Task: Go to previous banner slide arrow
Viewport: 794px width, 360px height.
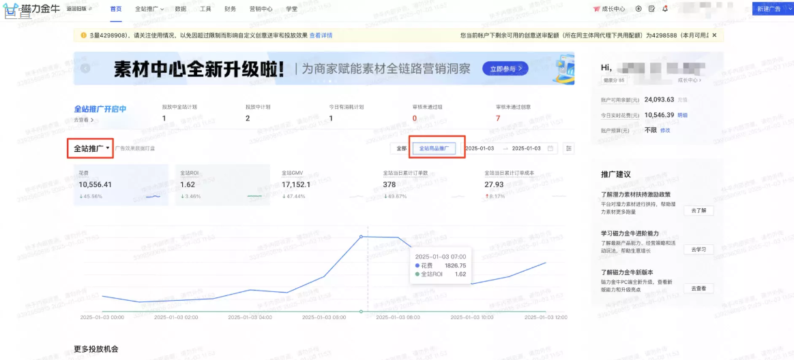Action: click(x=85, y=68)
